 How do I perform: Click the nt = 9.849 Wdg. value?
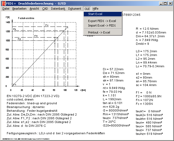coord(114,88)
